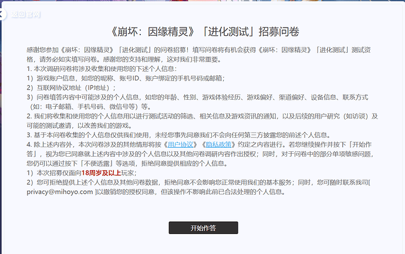Click the back arrow icon at top left
The image size is (405, 254).
coord(2,14)
